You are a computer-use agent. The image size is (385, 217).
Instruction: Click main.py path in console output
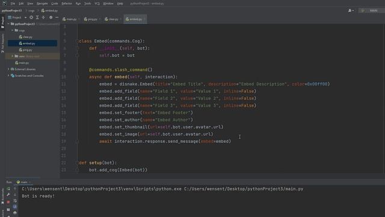coord(244,189)
